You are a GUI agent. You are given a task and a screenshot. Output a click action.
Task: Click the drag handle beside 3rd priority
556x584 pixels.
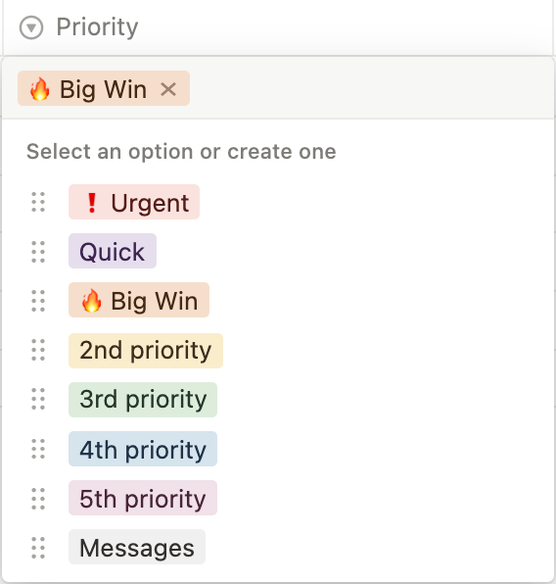(x=38, y=399)
